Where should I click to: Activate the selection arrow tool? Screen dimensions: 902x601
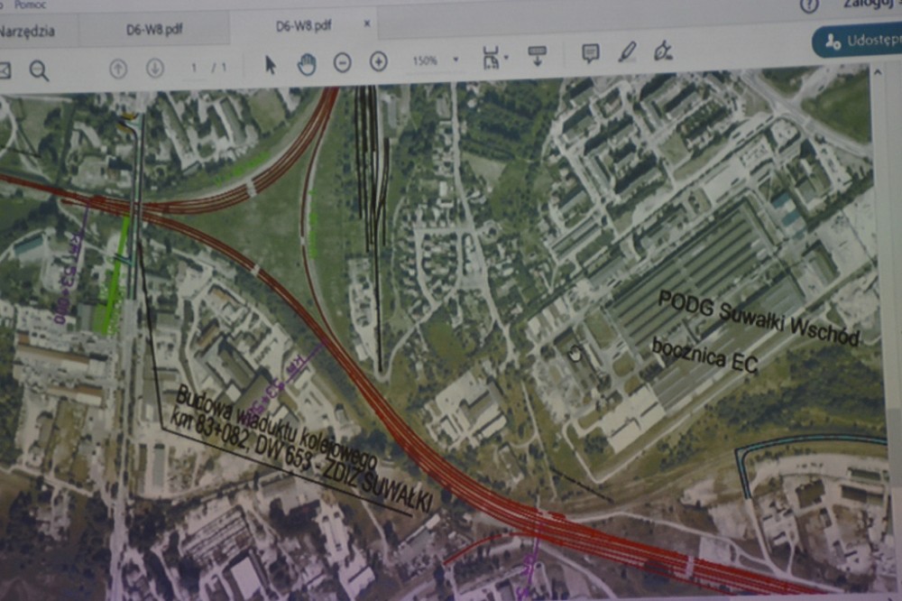(271, 64)
